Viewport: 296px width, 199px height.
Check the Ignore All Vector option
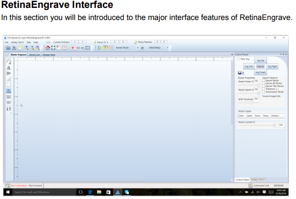pyautogui.click(x=263, y=83)
